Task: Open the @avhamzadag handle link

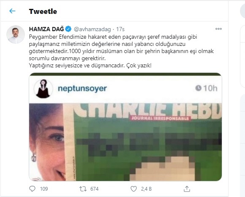Action: tap(92, 29)
